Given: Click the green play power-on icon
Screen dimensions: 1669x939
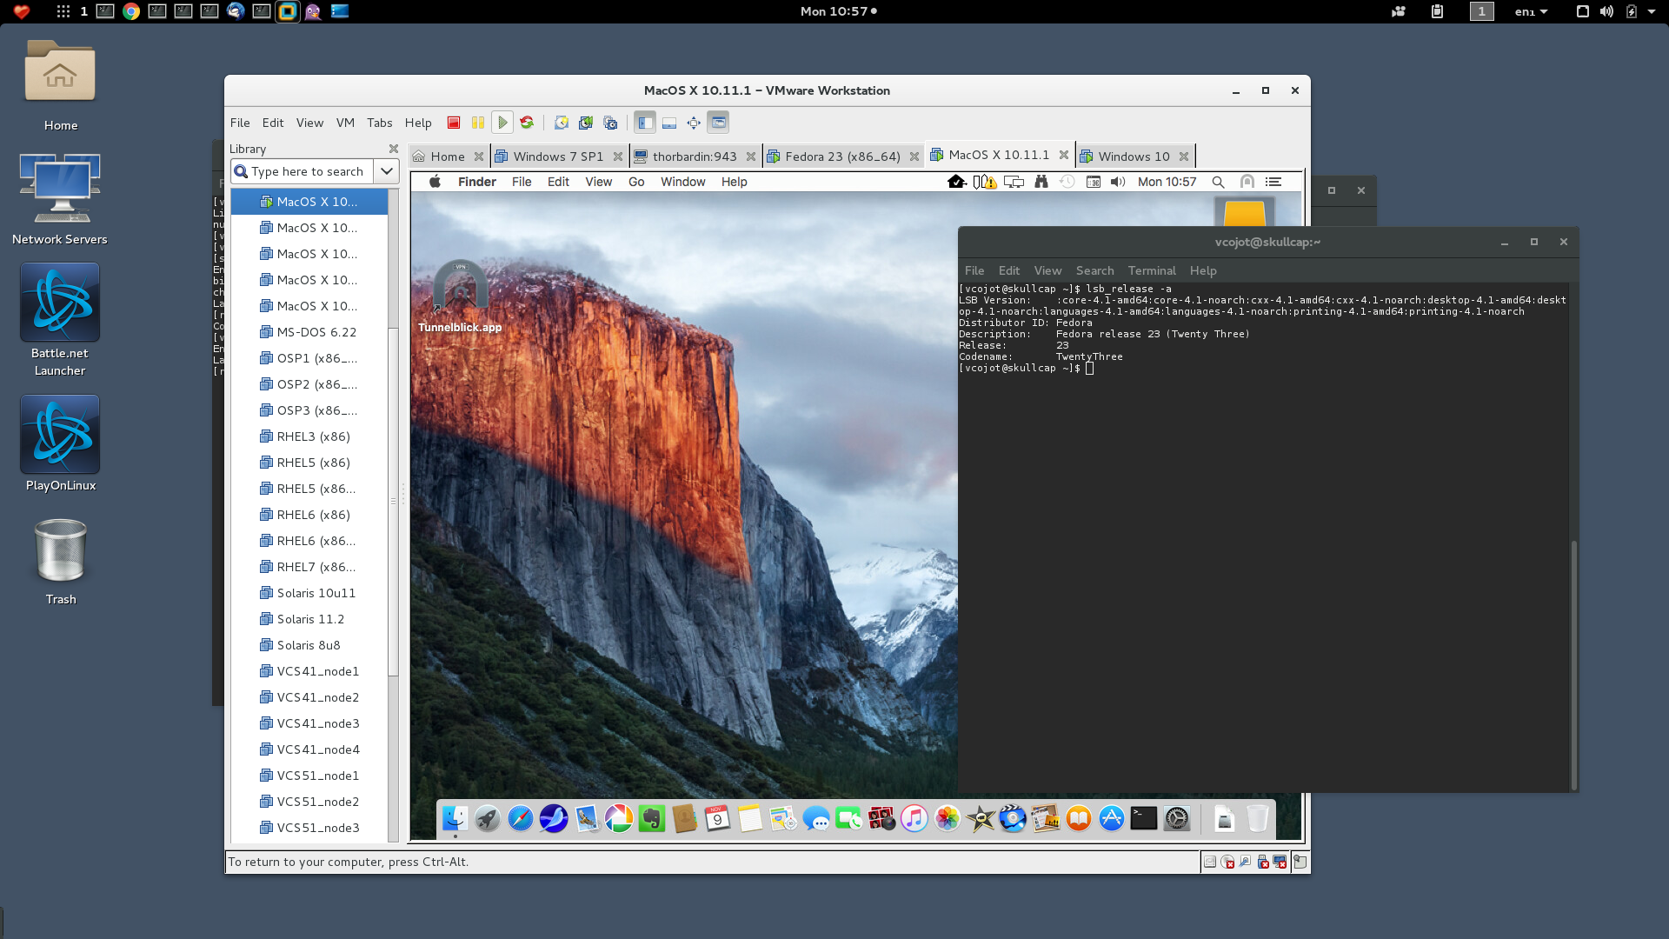Looking at the screenshot, I should click(502, 123).
